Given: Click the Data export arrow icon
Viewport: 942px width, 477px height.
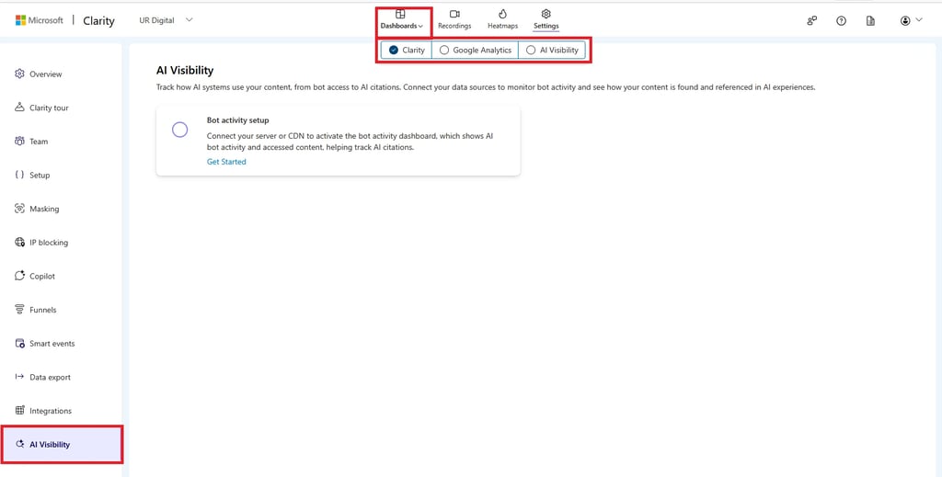Looking at the screenshot, I should pyautogui.click(x=19, y=377).
